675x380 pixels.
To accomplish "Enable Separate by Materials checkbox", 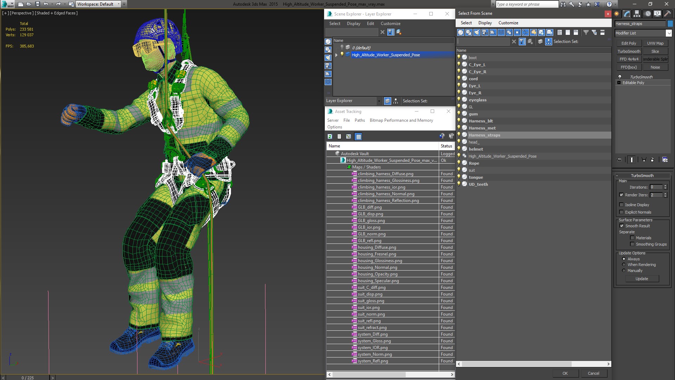I will tap(632, 238).
